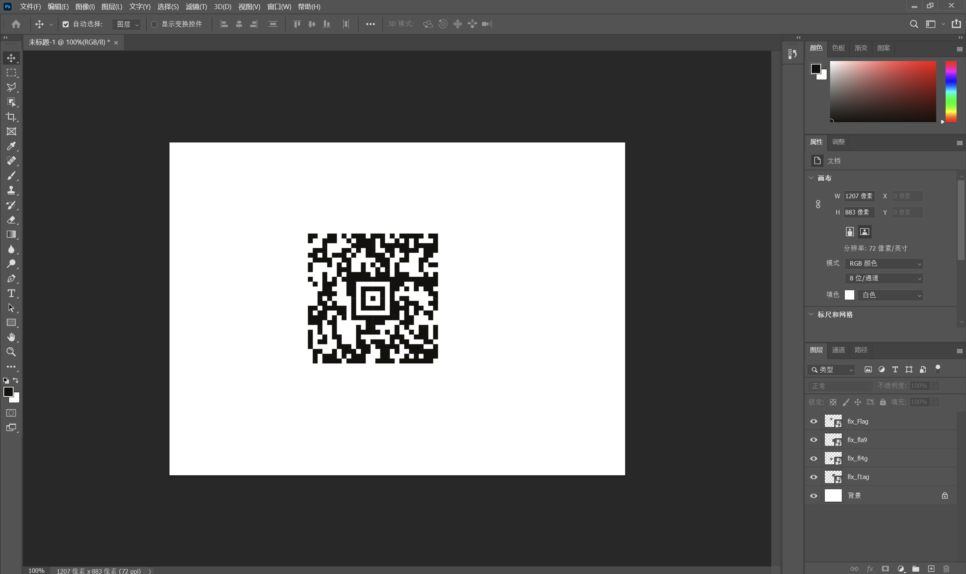Collapse the 标尺和网格 section

[x=812, y=314]
